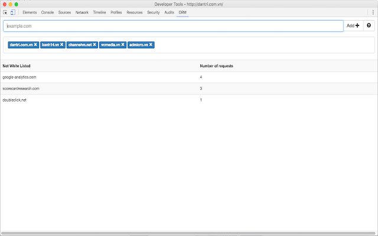378x236 pixels.
Task: Switch to the Security tab
Action: pos(154,12)
